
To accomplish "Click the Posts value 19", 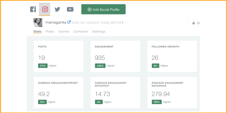I will click(41, 58).
